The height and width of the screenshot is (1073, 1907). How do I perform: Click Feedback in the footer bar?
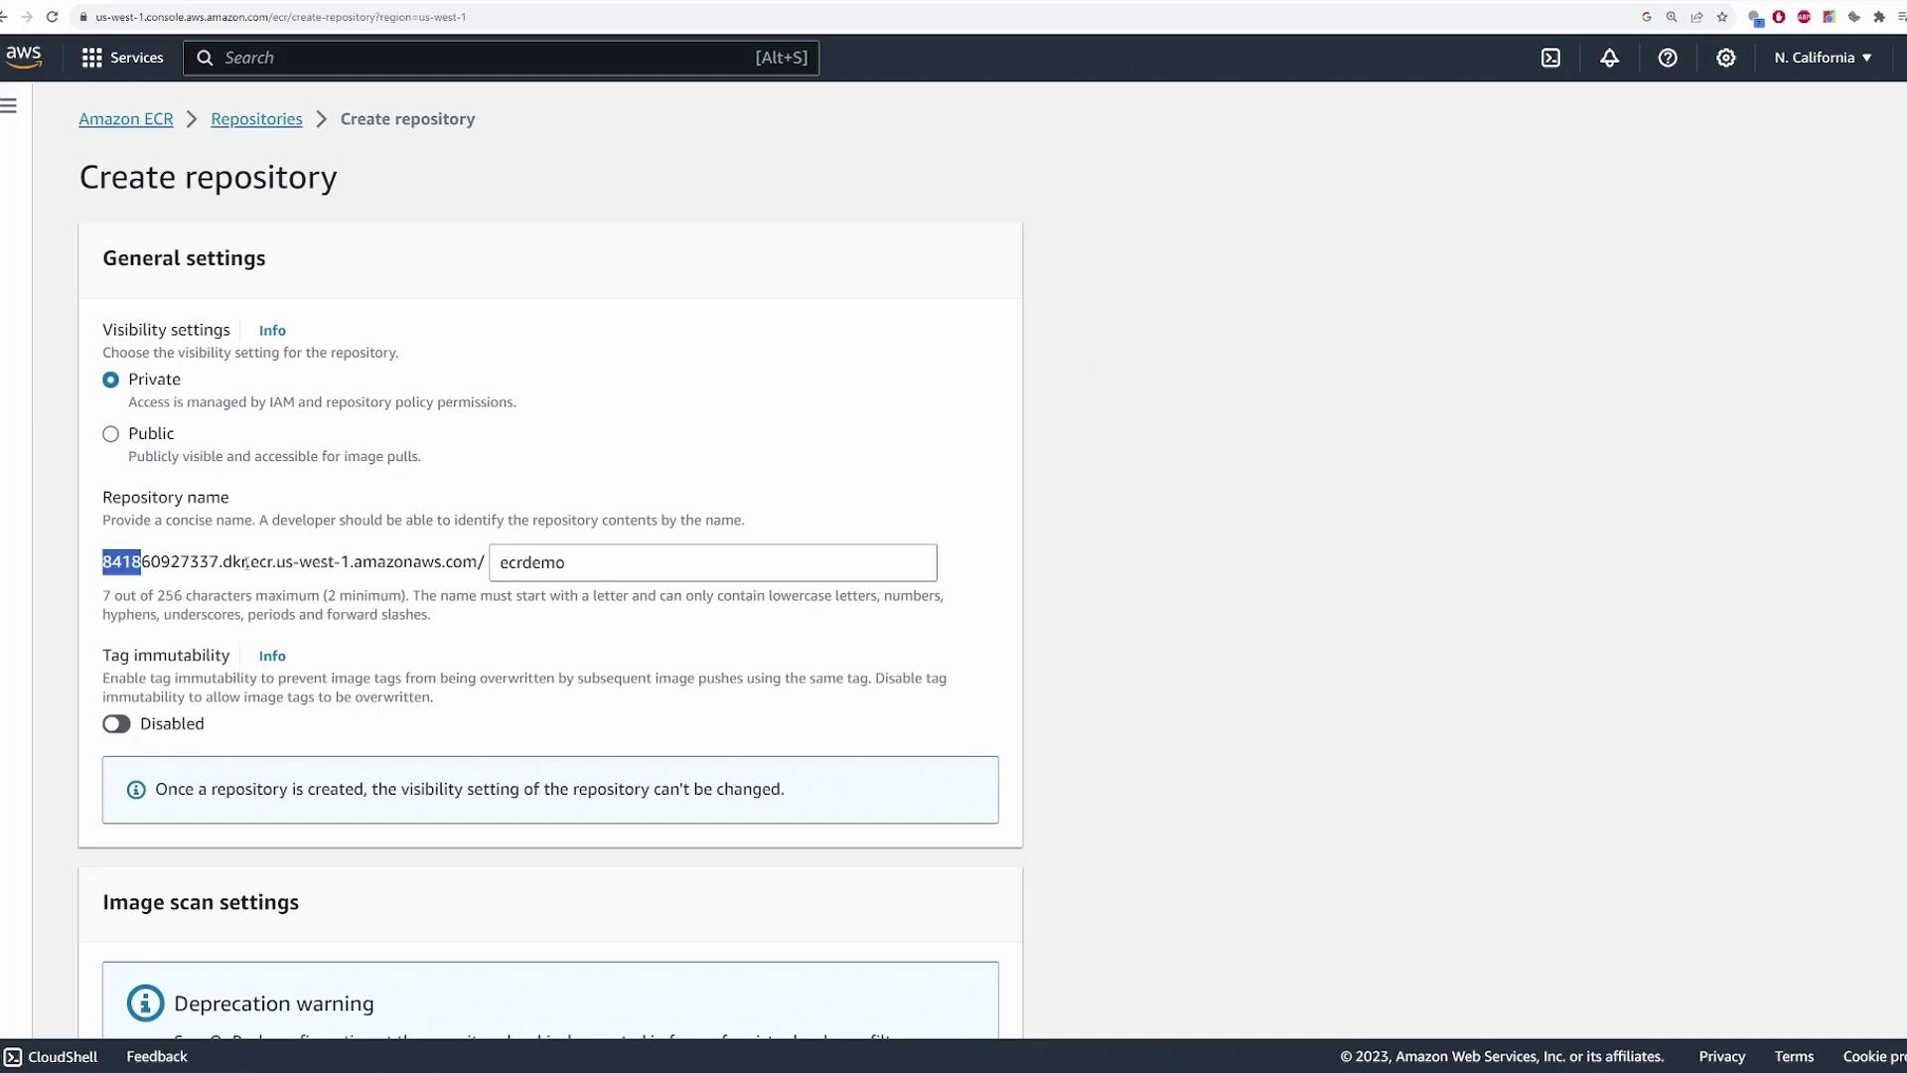coord(156,1056)
